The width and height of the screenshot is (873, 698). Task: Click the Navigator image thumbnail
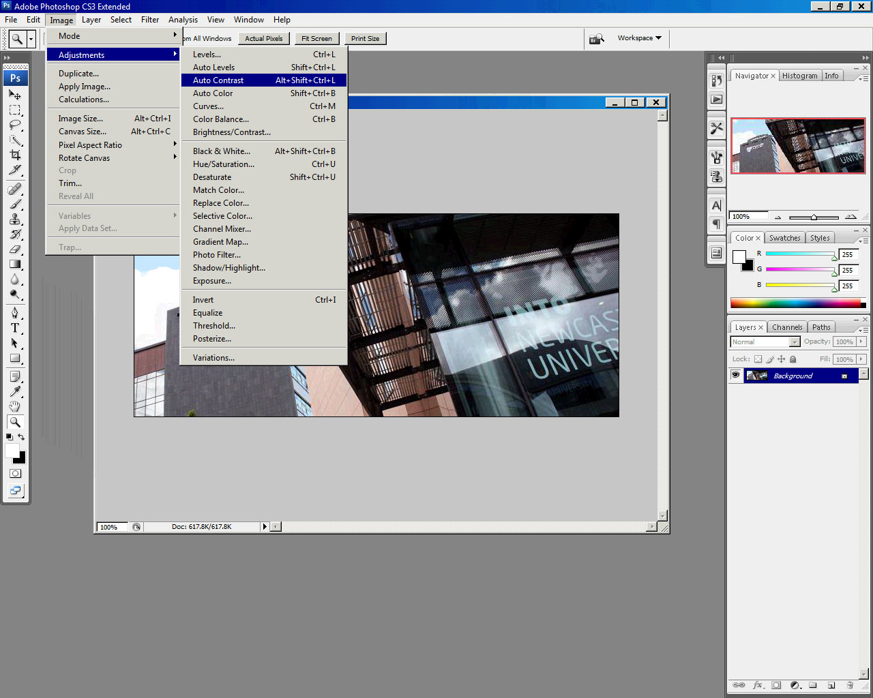[x=797, y=146]
